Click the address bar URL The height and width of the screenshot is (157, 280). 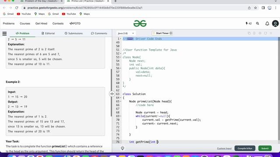(85, 8)
